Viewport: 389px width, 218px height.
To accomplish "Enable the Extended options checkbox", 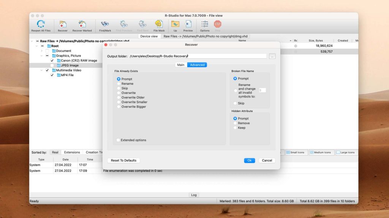I will point(118,140).
